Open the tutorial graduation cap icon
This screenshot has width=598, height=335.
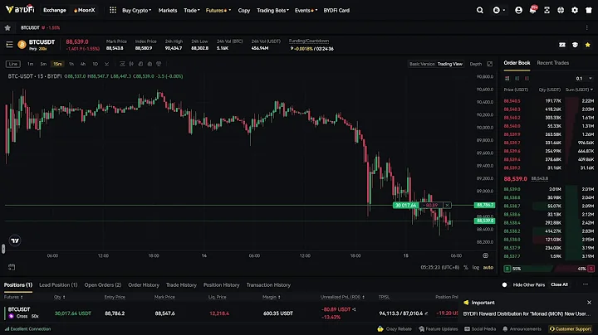point(575,45)
